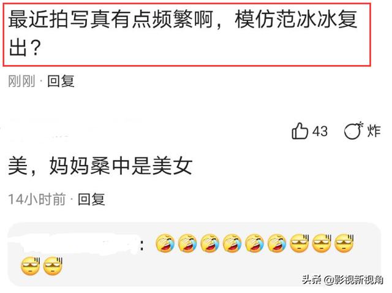This screenshot has width=392, height=293.
Task: Click 回复 next to 刚刚
Action: click(x=61, y=82)
